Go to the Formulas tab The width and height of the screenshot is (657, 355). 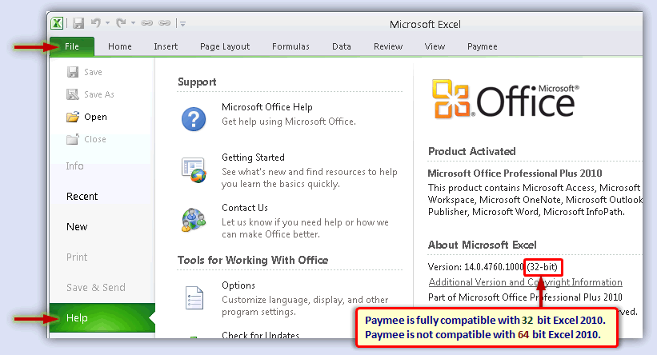pyautogui.click(x=290, y=46)
